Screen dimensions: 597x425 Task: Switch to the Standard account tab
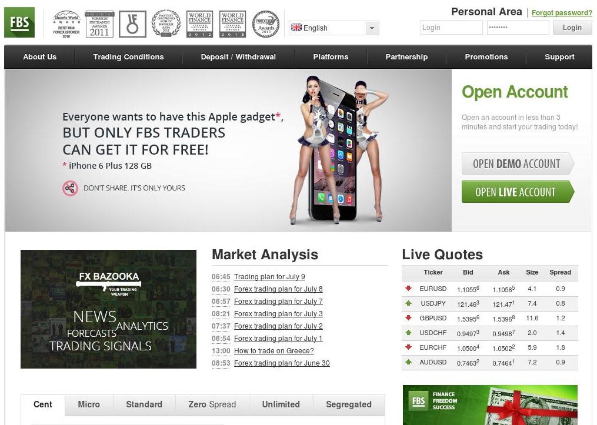tap(144, 404)
